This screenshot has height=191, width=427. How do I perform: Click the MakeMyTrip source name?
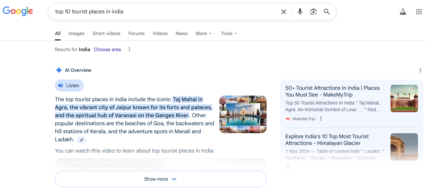click(304, 119)
